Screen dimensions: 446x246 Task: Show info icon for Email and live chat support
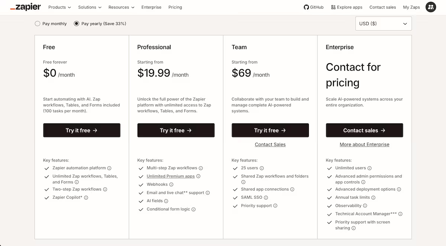tap(208, 193)
